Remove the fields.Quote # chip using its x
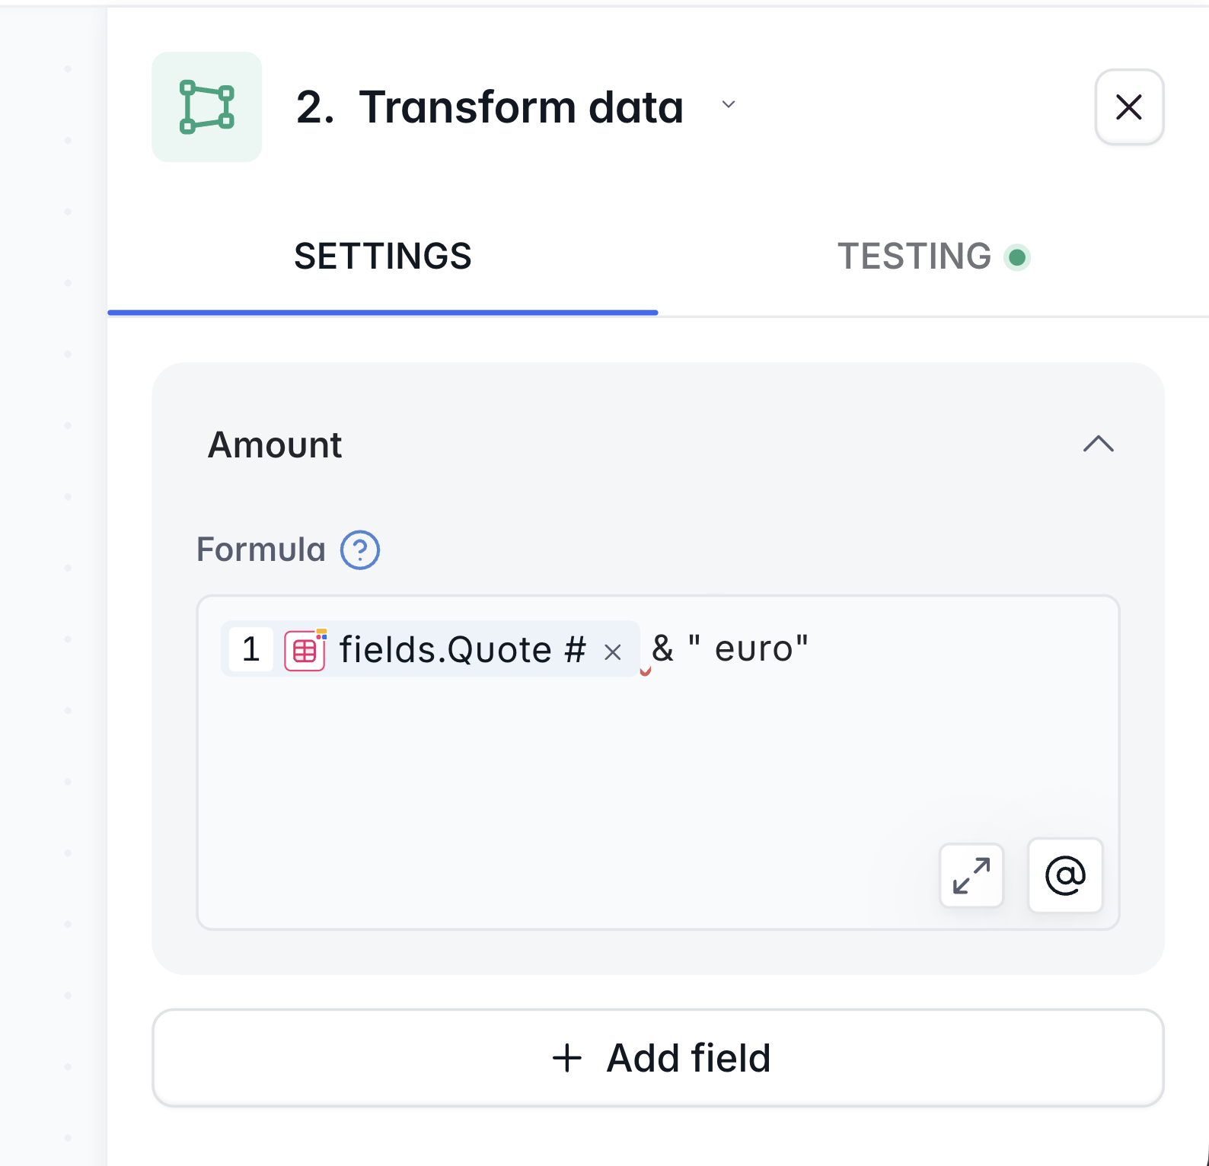This screenshot has width=1209, height=1166. point(612,651)
